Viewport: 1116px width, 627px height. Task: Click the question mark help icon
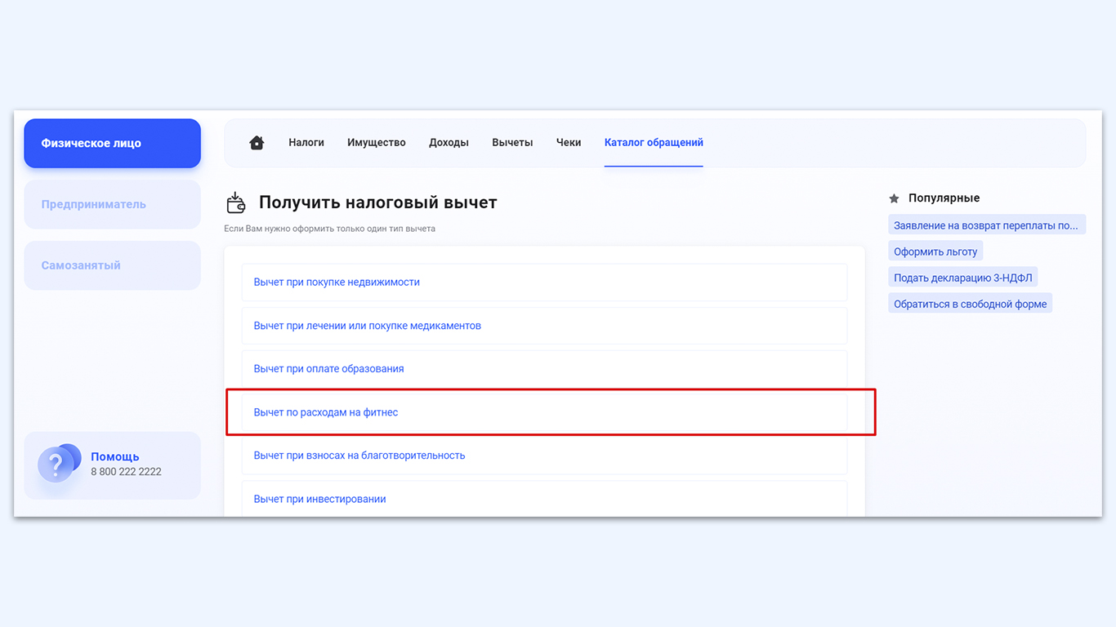pyautogui.click(x=59, y=464)
